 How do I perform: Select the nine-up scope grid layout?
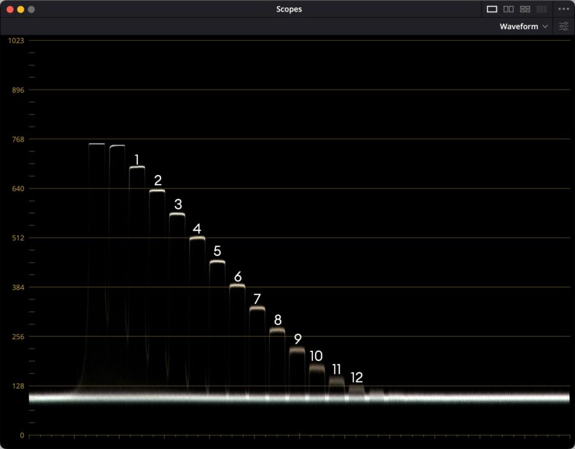pyautogui.click(x=542, y=9)
